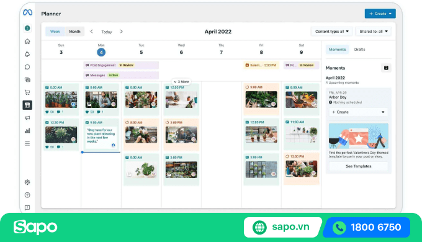422x242 pixels.
Task: Click the sapo.vn website link
Action: point(290,226)
